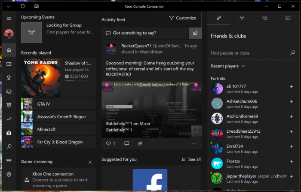Click the Search magnifier in left sidebar

pyautogui.click(x=9, y=146)
